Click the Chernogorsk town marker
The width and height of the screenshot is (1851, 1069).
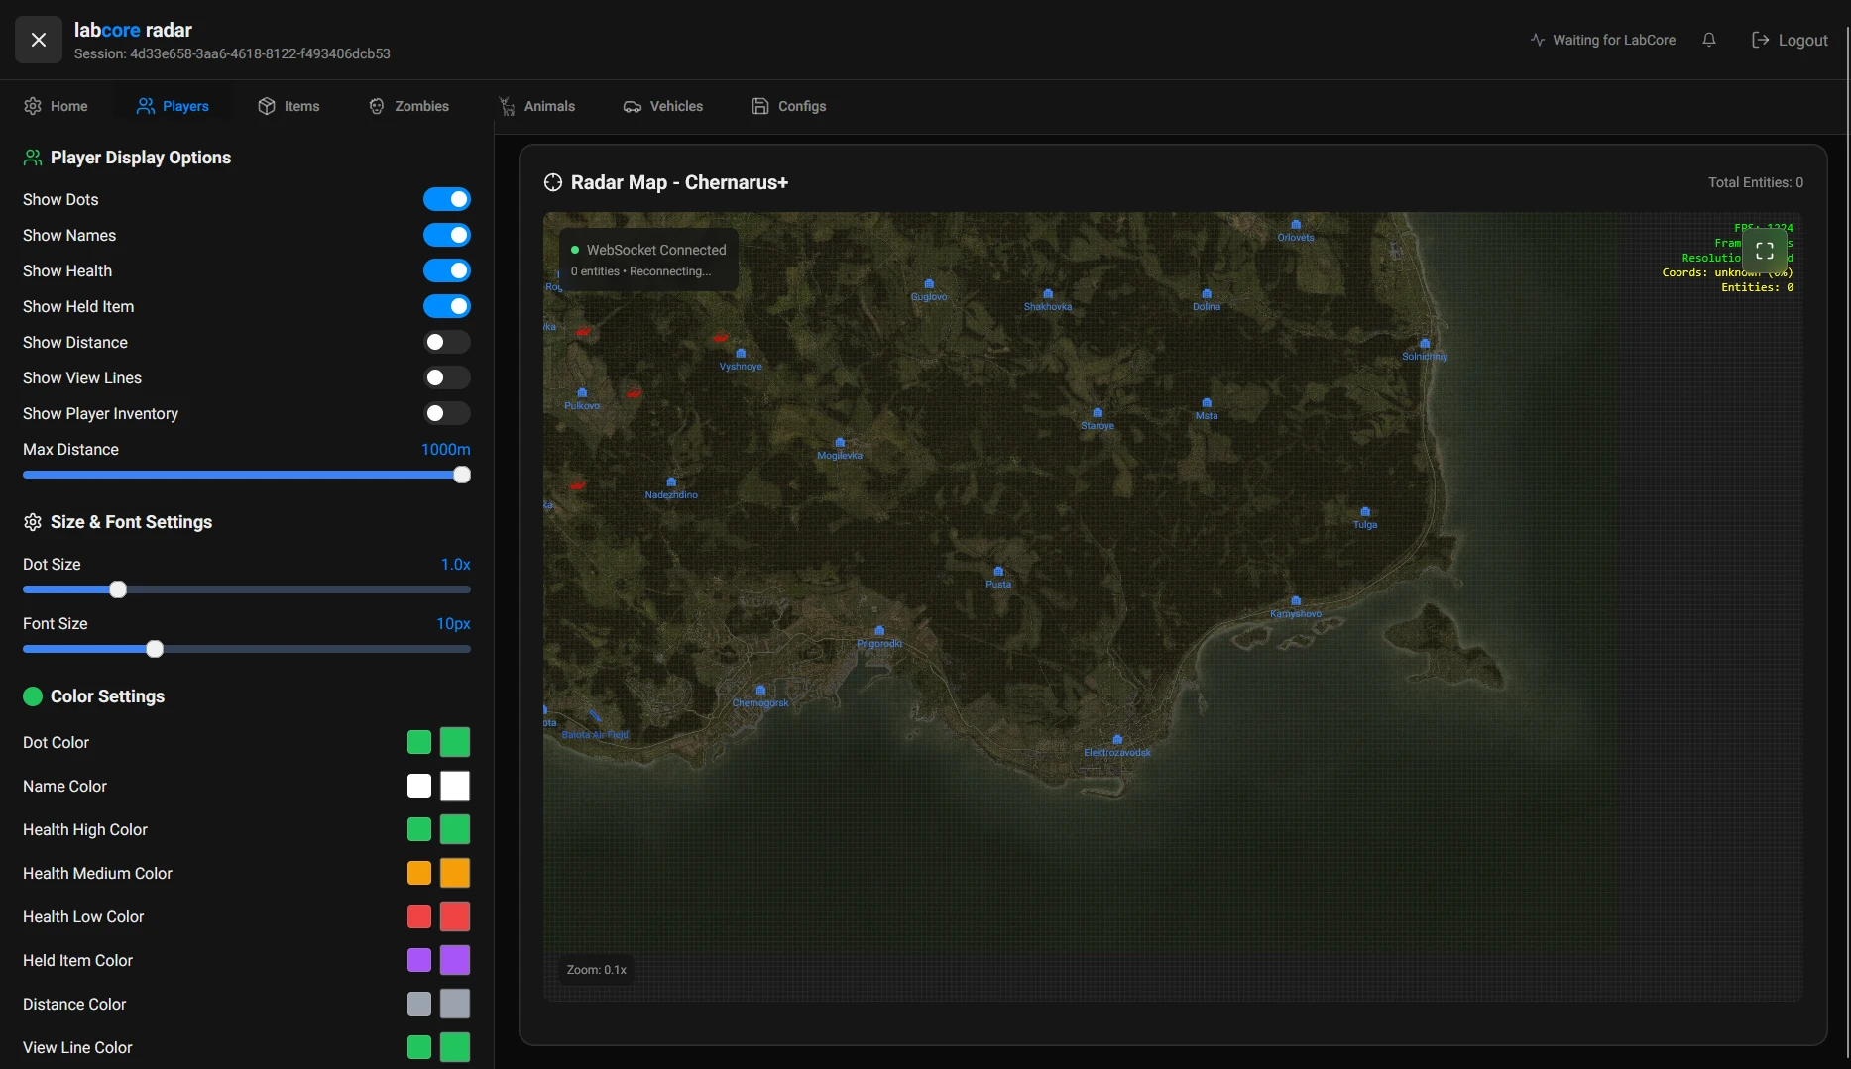[x=760, y=696]
